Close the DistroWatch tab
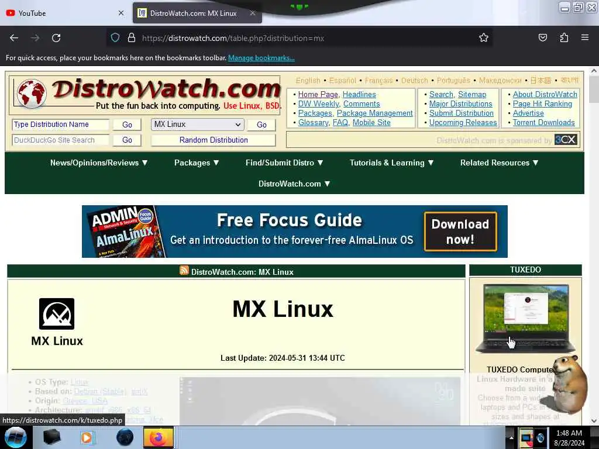 tap(253, 13)
